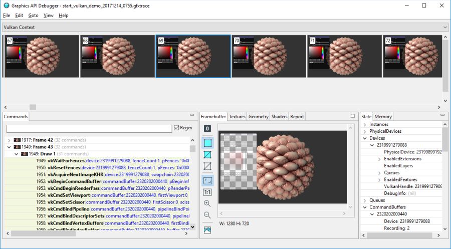Click thumbnail strip scroll-right arrow
The image size is (451, 249).
point(439,107)
